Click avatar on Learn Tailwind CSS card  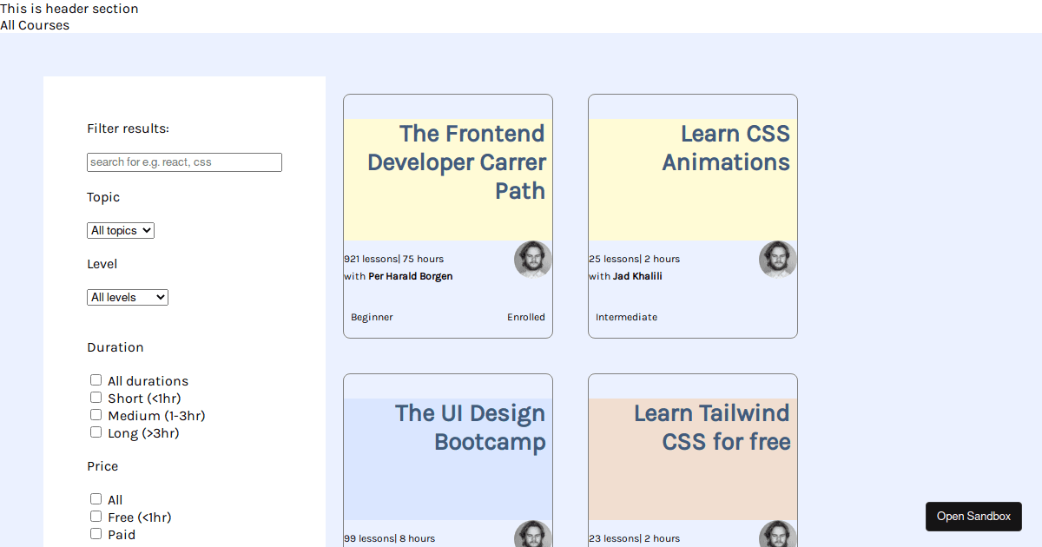[x=778, y=534]
